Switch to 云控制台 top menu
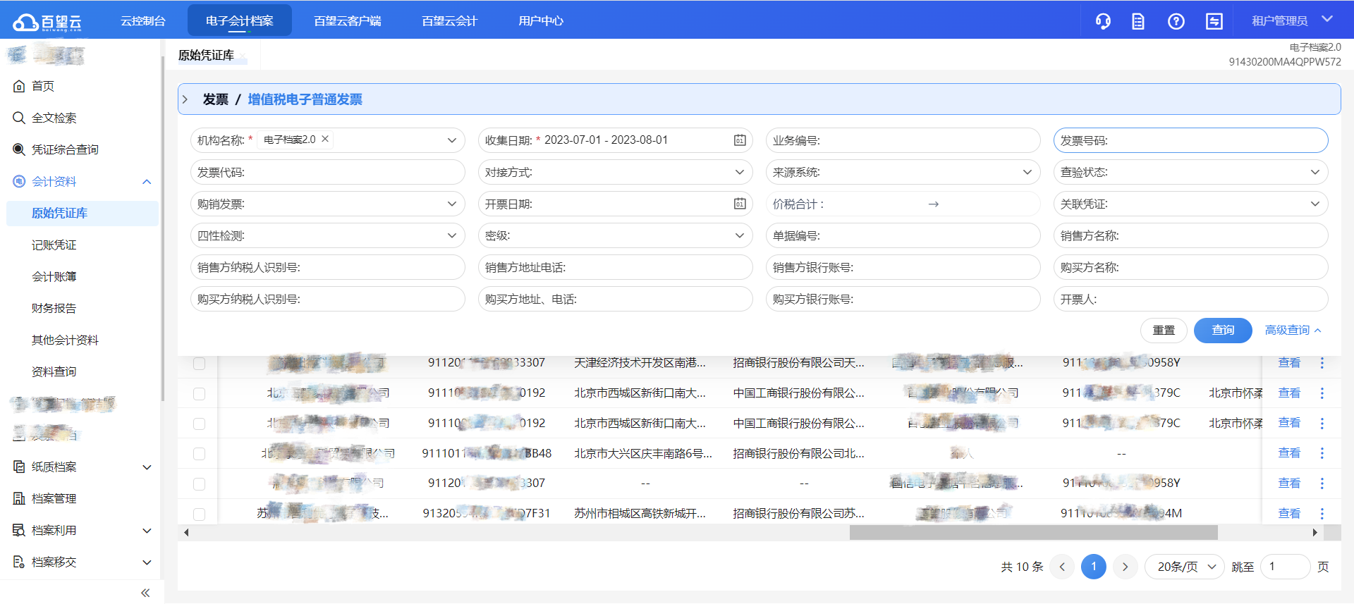The image size is (1354, 604). [143, 21]
